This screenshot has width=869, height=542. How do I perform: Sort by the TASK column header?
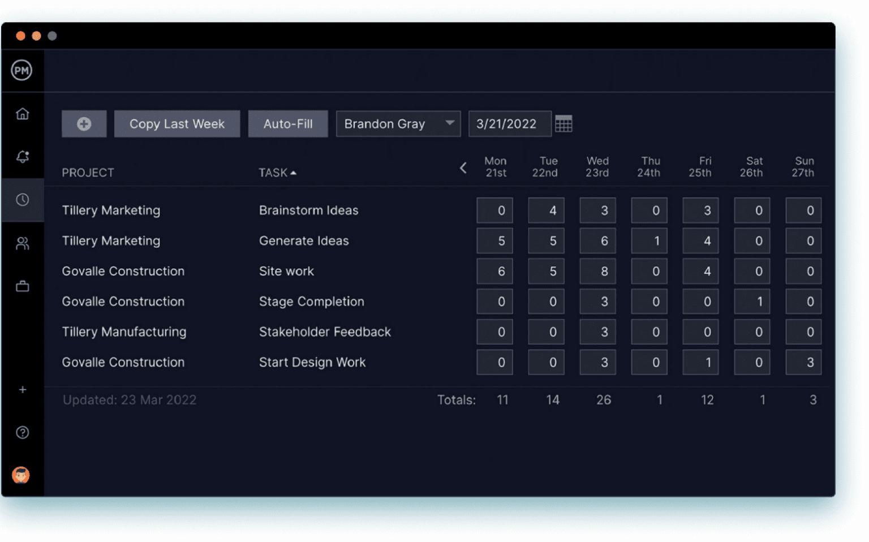(x=278, y=173)
